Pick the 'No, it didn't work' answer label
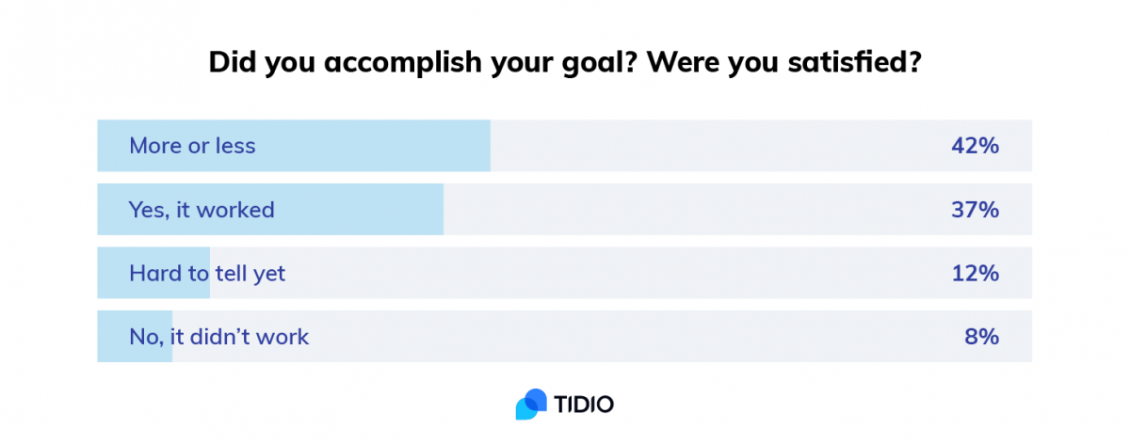The width and height of the screenshot is (1130, 445). pos(218,336)
